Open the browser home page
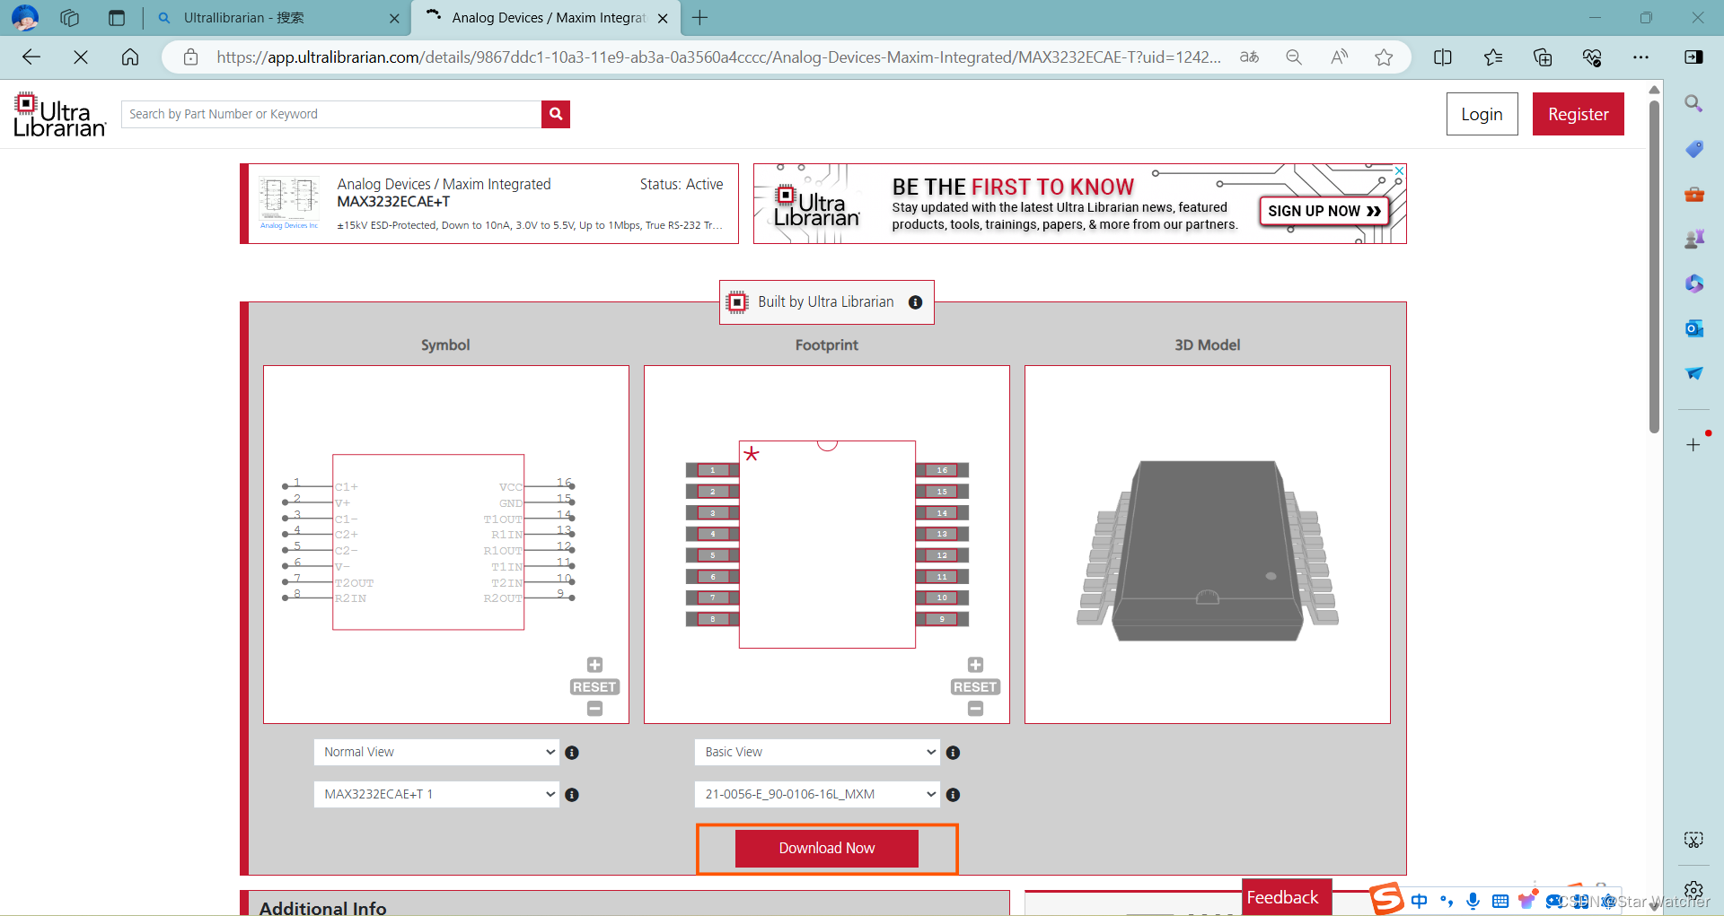The height and width of the screenshot is (916, 1724). point(130,57)
